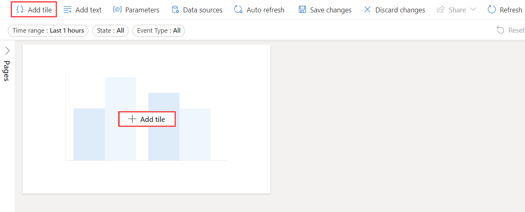Image resolution: width=525 pixels, height=212 pixels.
Task: Click the Save changes floppy disk icon
Action: point(303,10)
